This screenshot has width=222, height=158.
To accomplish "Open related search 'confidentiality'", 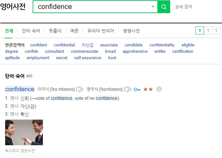I will [162, 45].
